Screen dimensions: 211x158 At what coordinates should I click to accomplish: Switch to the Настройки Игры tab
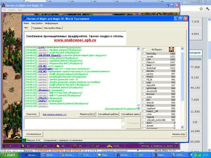[53, 28]
